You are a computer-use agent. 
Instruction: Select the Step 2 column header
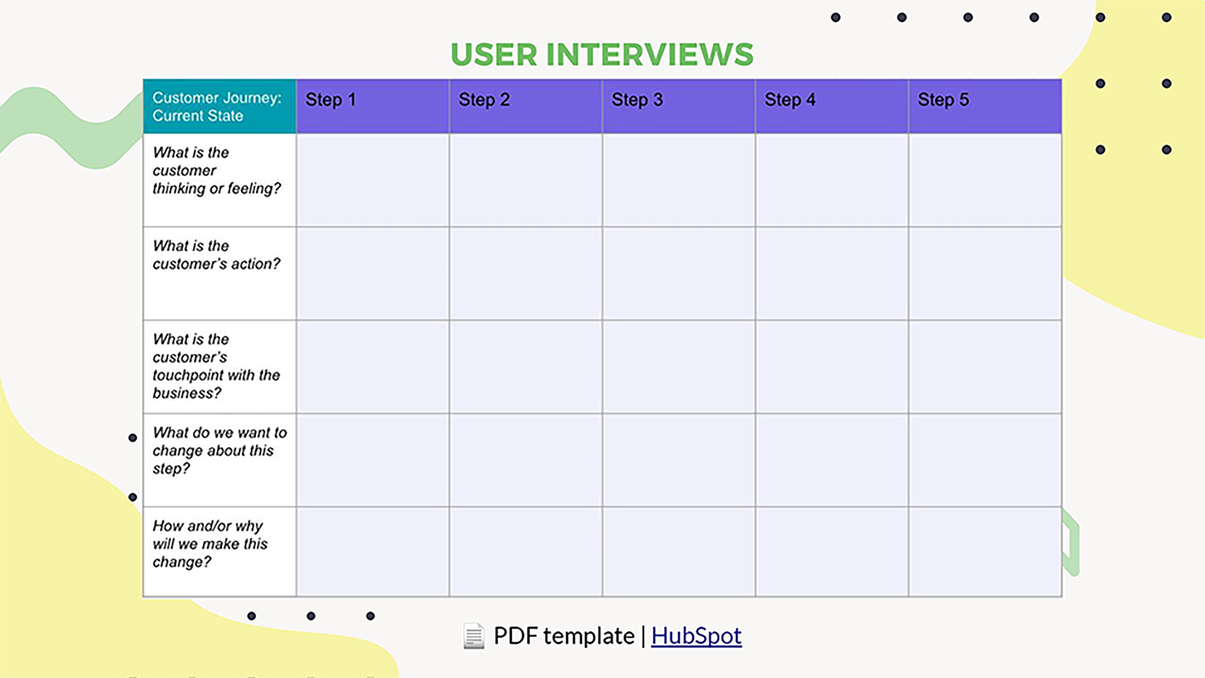[x=525, y=107]
